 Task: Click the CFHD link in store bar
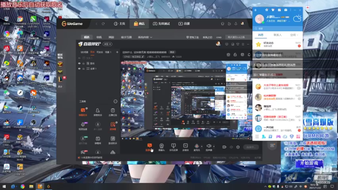click(219, 37)
